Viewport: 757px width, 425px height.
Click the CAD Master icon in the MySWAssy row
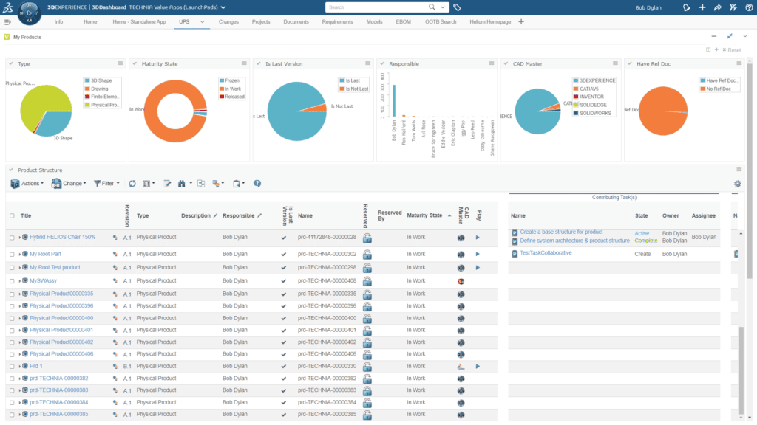461,281
